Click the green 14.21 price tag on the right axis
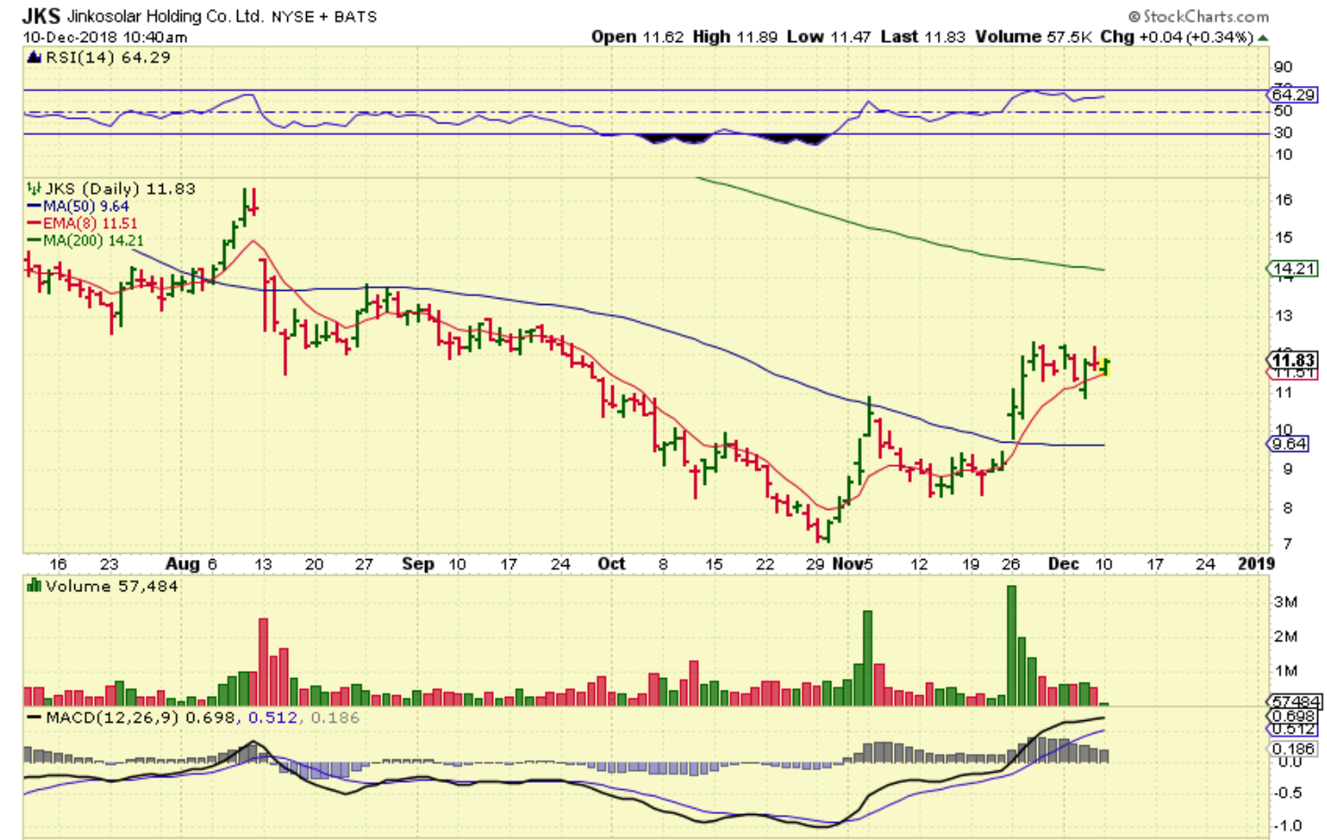1327x840 pixels. click(x=1293, y=268)
